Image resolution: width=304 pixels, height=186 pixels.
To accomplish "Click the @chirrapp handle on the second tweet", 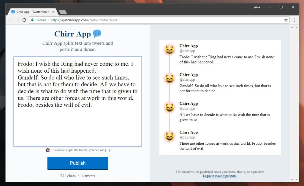I will point(187,80).
